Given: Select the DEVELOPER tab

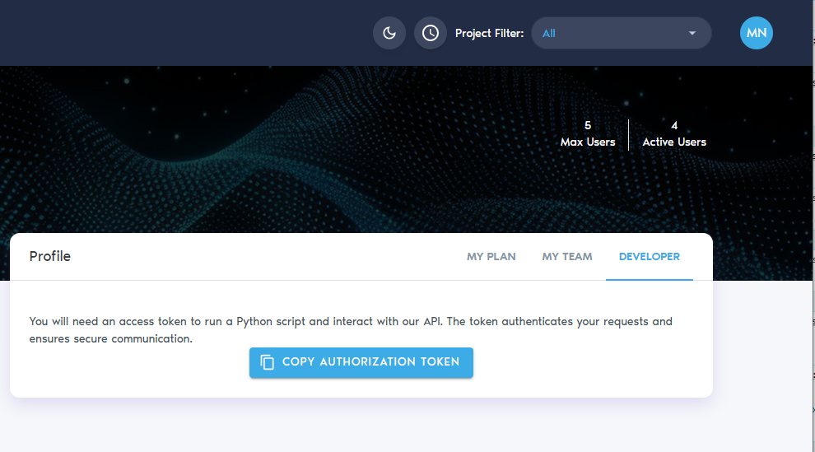Looking at the screenshot, I should [x=650, y=257].
